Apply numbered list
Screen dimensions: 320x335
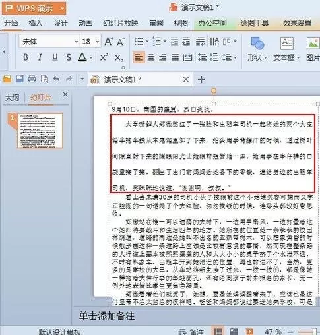point(157,42)
